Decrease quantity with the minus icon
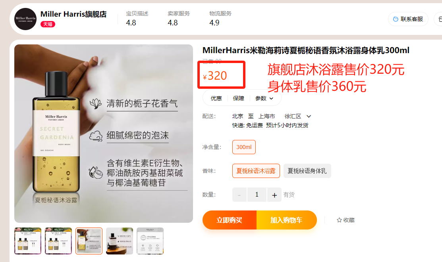 click(239, 195)
